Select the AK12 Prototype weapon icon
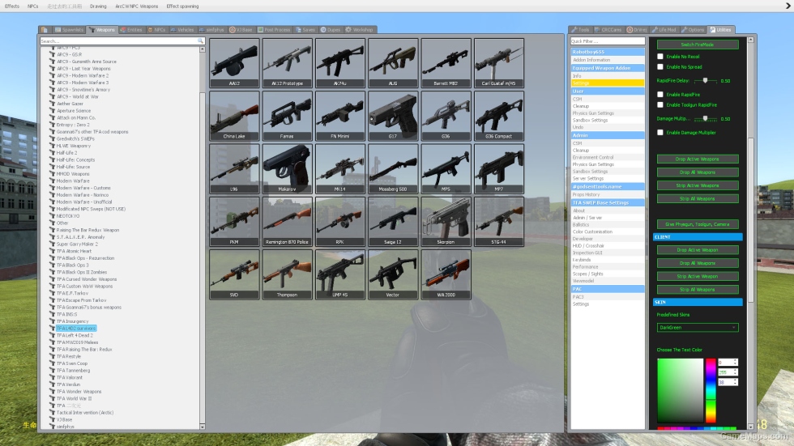The image size is (794, 446). click(x=287, y=62)
